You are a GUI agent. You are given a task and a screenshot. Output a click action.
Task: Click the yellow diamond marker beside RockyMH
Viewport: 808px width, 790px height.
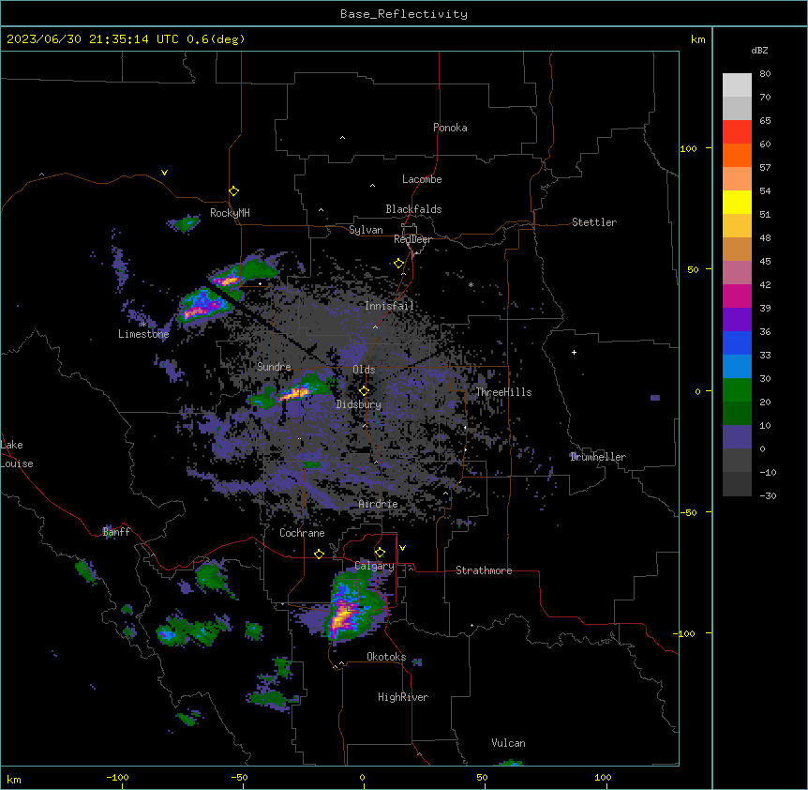(x=233, y=191)
